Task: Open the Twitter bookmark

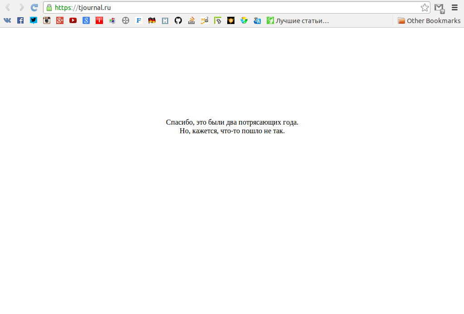Action: pyautogui.click(x=34, y=20)
